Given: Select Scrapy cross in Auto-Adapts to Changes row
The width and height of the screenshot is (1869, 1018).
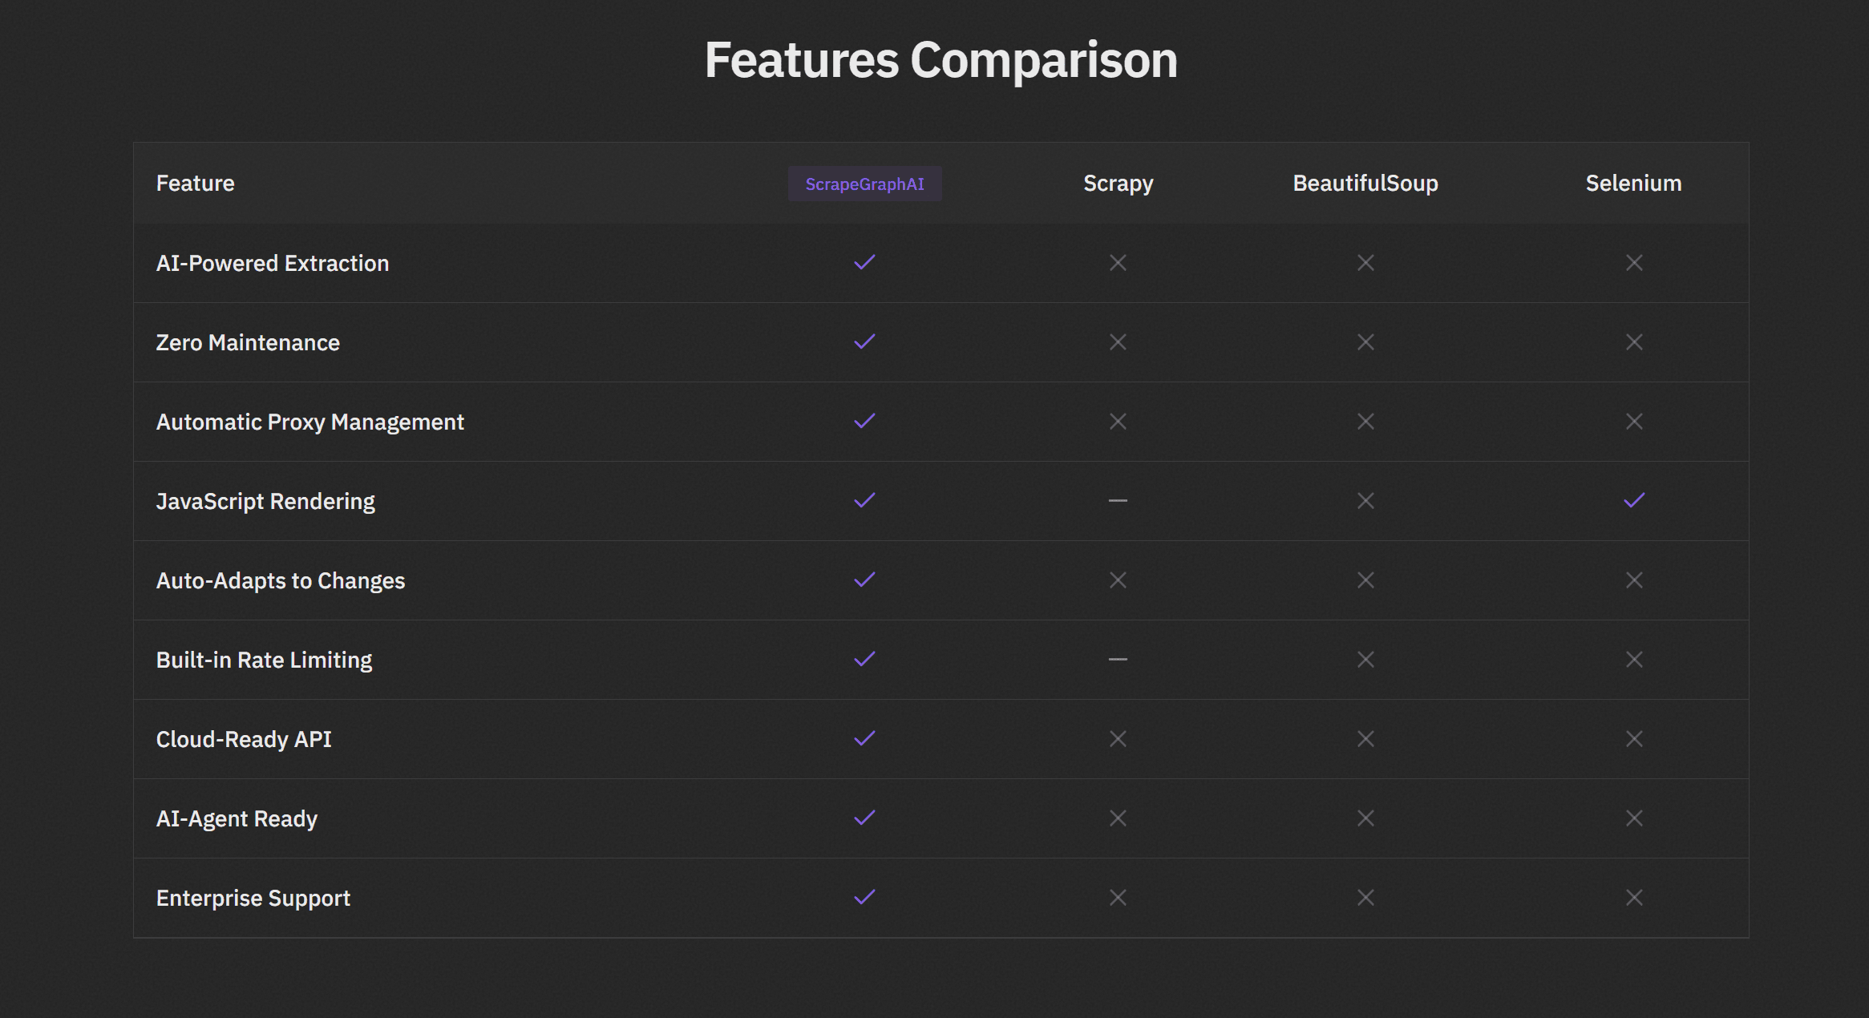Looking at the screenshot, I should coord(1118,580).
